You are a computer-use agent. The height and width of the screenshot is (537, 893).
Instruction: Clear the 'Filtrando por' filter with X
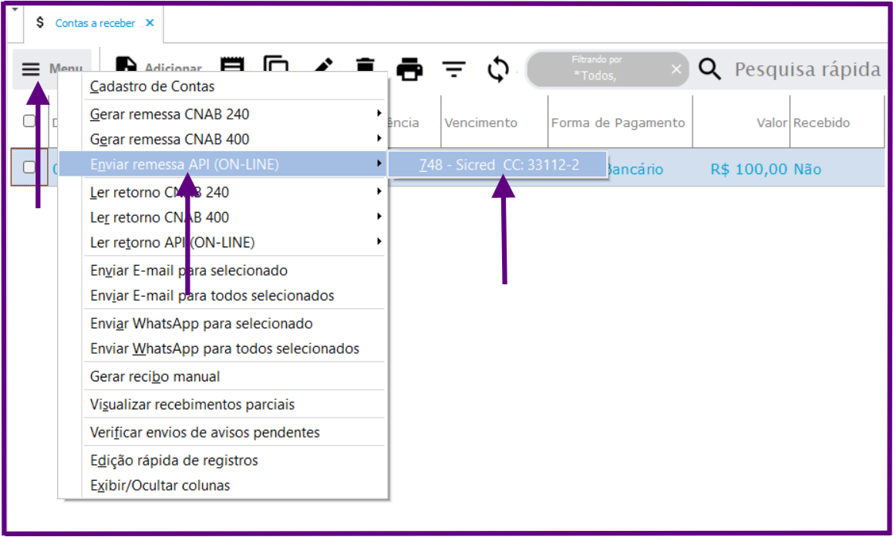click(x=676, y=69)
